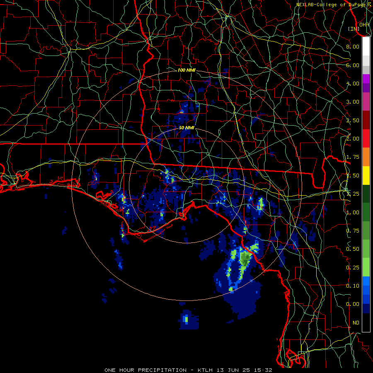The height and width of the screenshot is (373, 373).
Task: Click the 'ONE HOUR PRECIPITATION' caption text
Action: coord(145,370)
